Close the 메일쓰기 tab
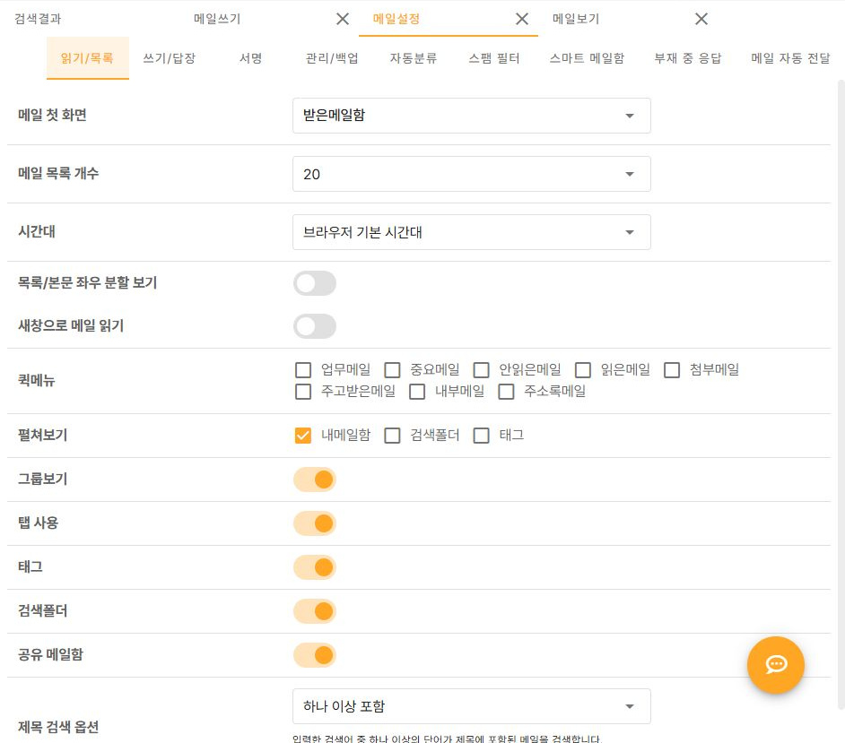This screenshot has width=845, height=743. [342, 20]
